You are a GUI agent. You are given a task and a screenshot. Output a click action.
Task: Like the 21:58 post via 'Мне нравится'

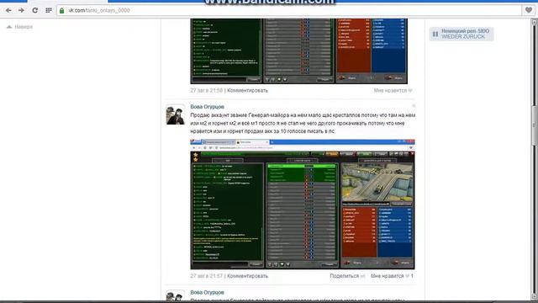point(393,90)
